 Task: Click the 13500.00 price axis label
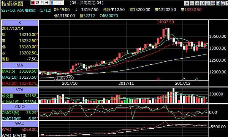tap(218, 36)
